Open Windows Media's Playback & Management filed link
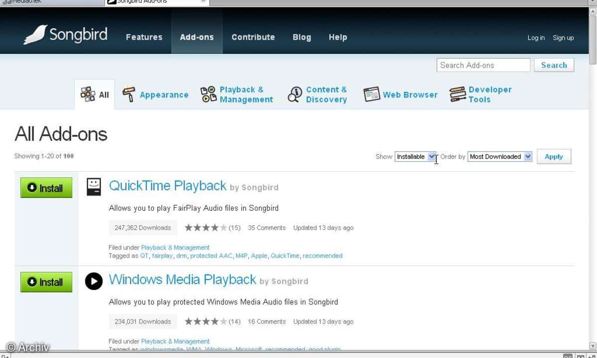 (175, 342)
